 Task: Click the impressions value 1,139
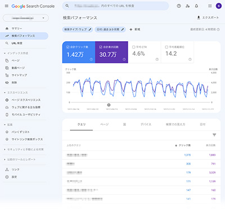pos(212,181)
